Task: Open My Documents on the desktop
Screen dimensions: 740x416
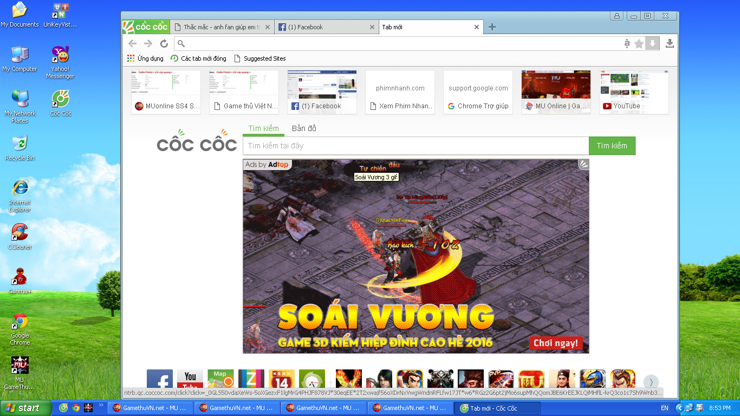Action: [x=20, y=15]
